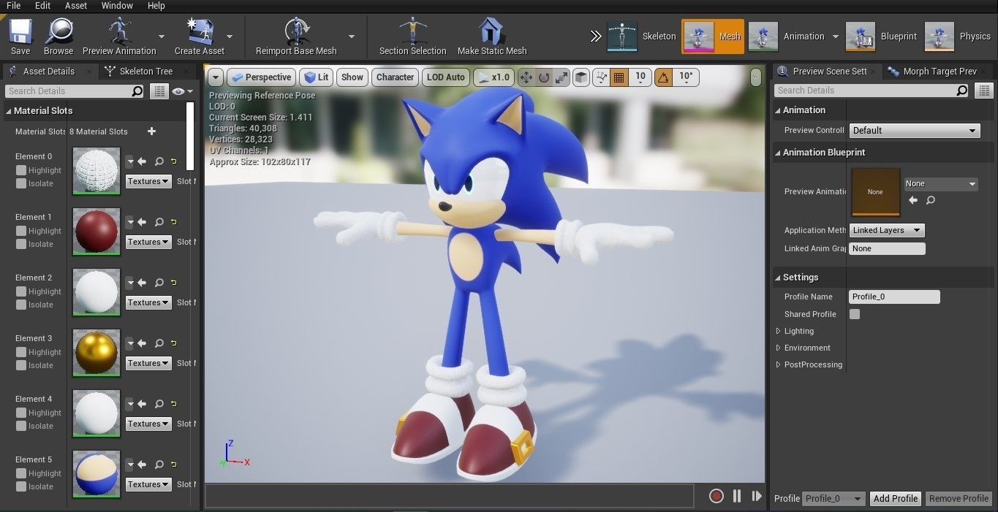Viewport: 998px width, 512px height.
Task: Collapse the Material Slots section
Action: pos(9,111)
